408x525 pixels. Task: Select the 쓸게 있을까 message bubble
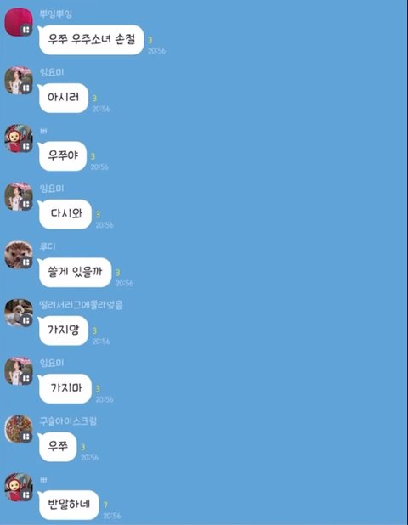pos(74,272)
